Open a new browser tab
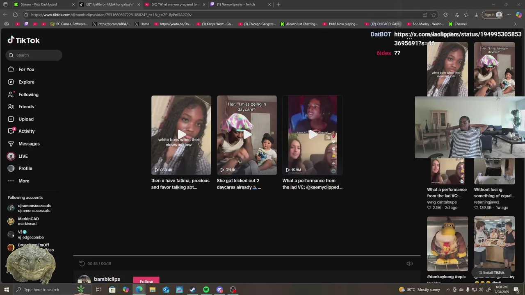525x295 pixels. (278, 5)
